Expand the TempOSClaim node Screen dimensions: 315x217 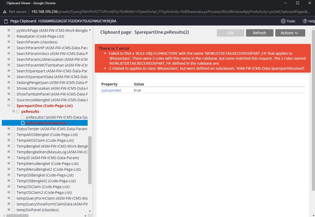point(9,186)
